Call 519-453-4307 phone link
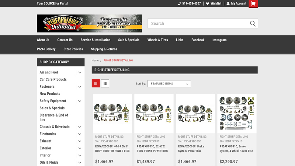Viewport: 295px width, 166px height. pyautogui.click(x=191, y=4)
